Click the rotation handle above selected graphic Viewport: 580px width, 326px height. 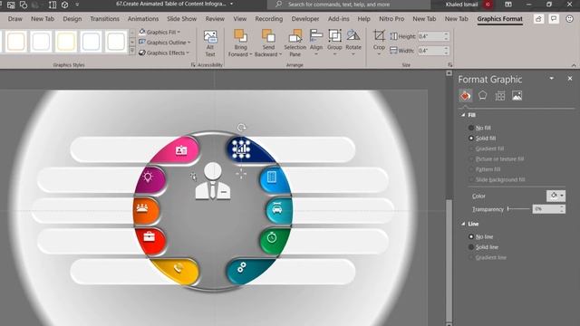[241, 128]
